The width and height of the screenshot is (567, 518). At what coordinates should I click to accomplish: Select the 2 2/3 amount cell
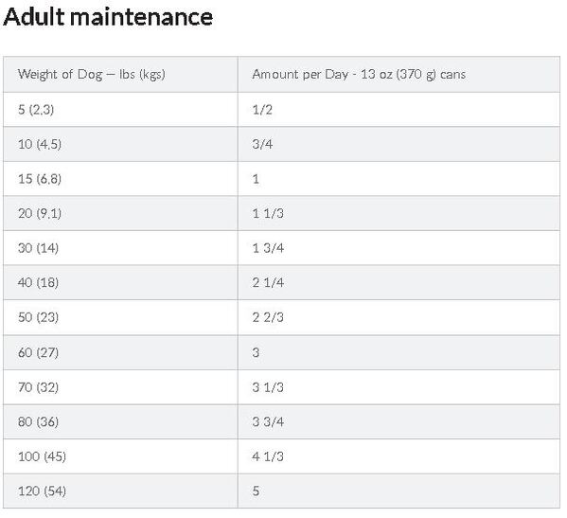point(399,317)
